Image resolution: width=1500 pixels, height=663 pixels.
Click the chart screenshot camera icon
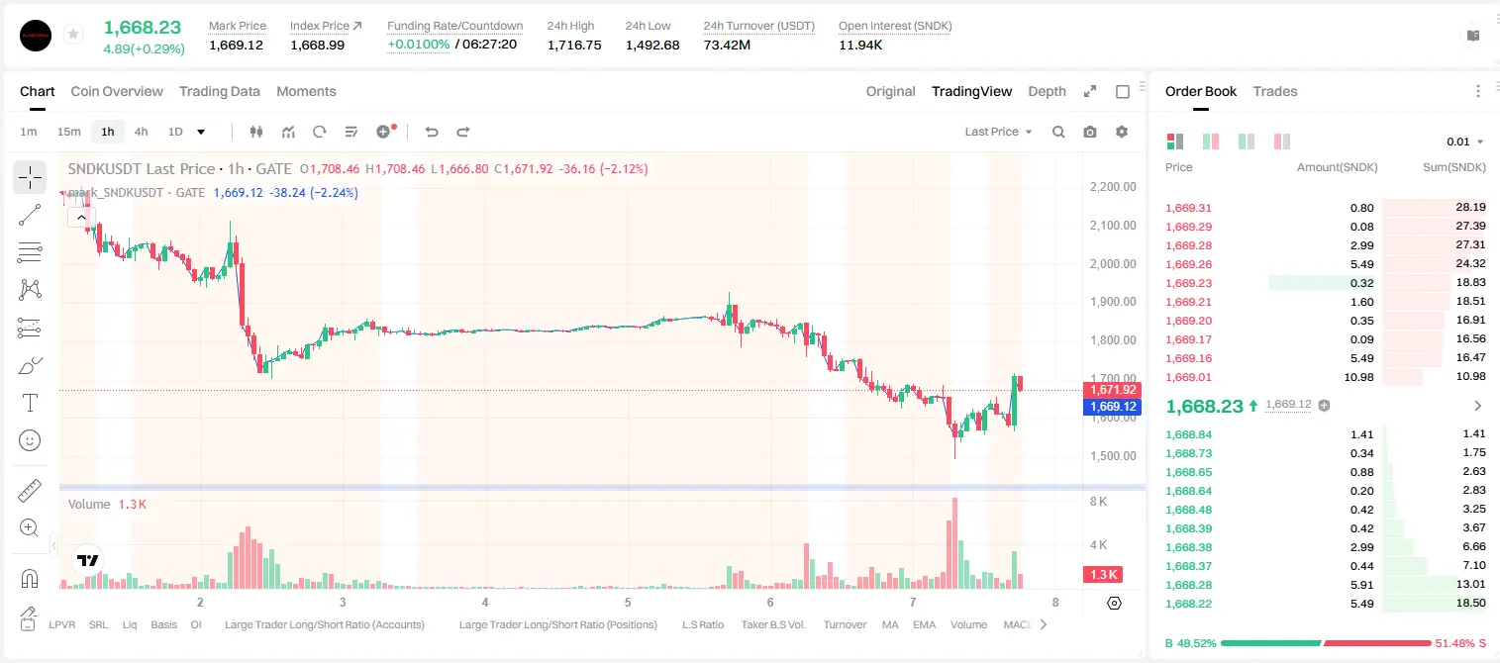(1090, 132)
